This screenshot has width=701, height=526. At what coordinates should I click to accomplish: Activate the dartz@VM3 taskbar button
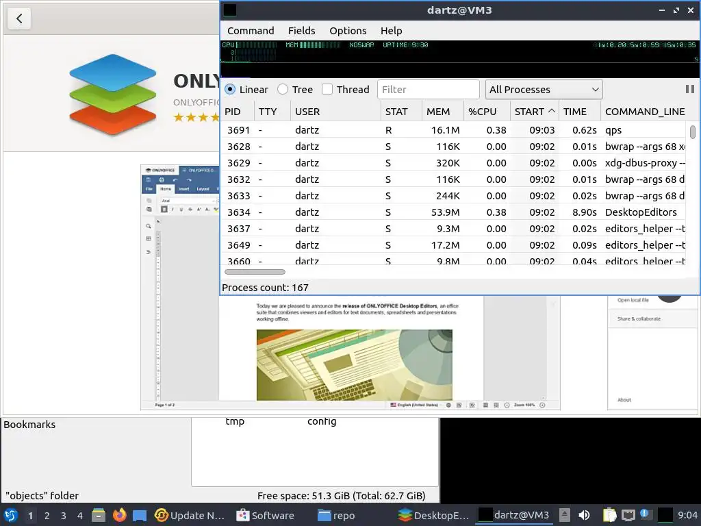514,515
